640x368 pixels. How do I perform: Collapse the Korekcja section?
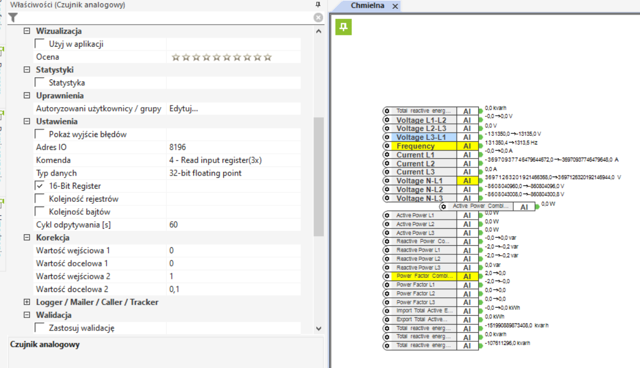click(27, 237)
